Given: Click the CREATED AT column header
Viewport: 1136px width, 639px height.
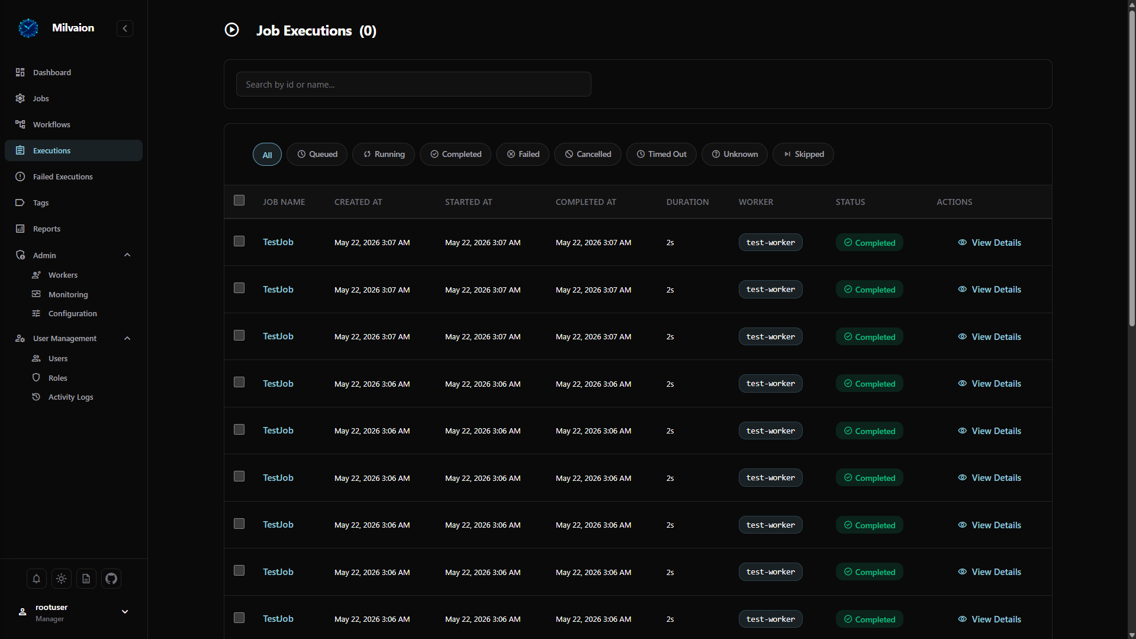Looking at the screenshot, I should click(358, 202).
